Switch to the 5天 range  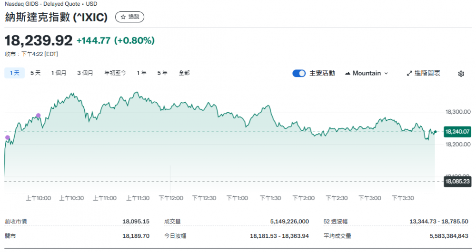point(35,73)
